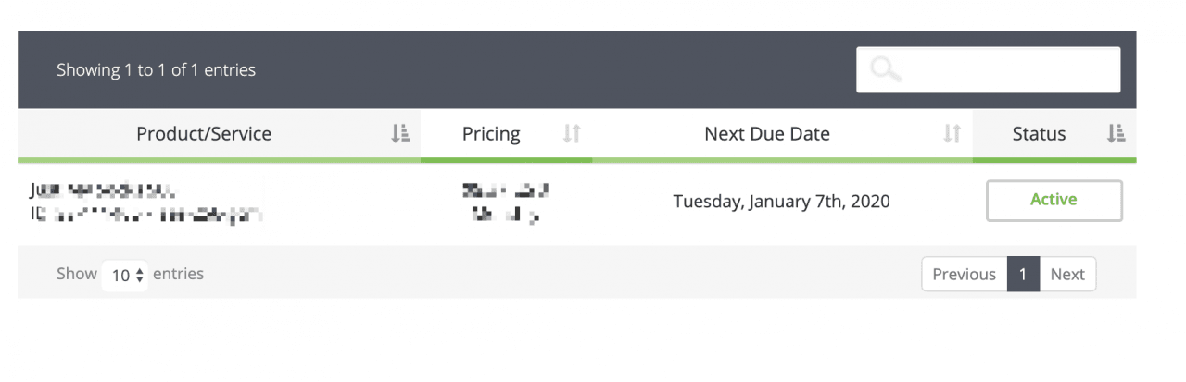1186x382 pixels.
Task: Click the Status column sort icon
Action: click(x=1116, y=134)
